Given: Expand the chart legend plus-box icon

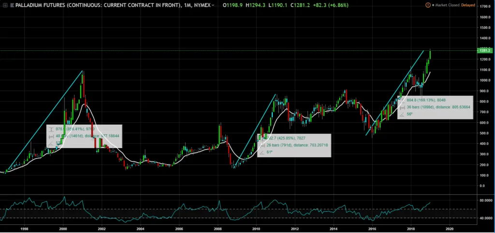Looking at the screenshot, I should [5, 5].
